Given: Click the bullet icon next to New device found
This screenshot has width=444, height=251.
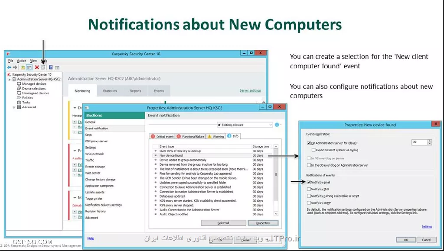Looking at the screenshot, I should click(x=156, y=155).
